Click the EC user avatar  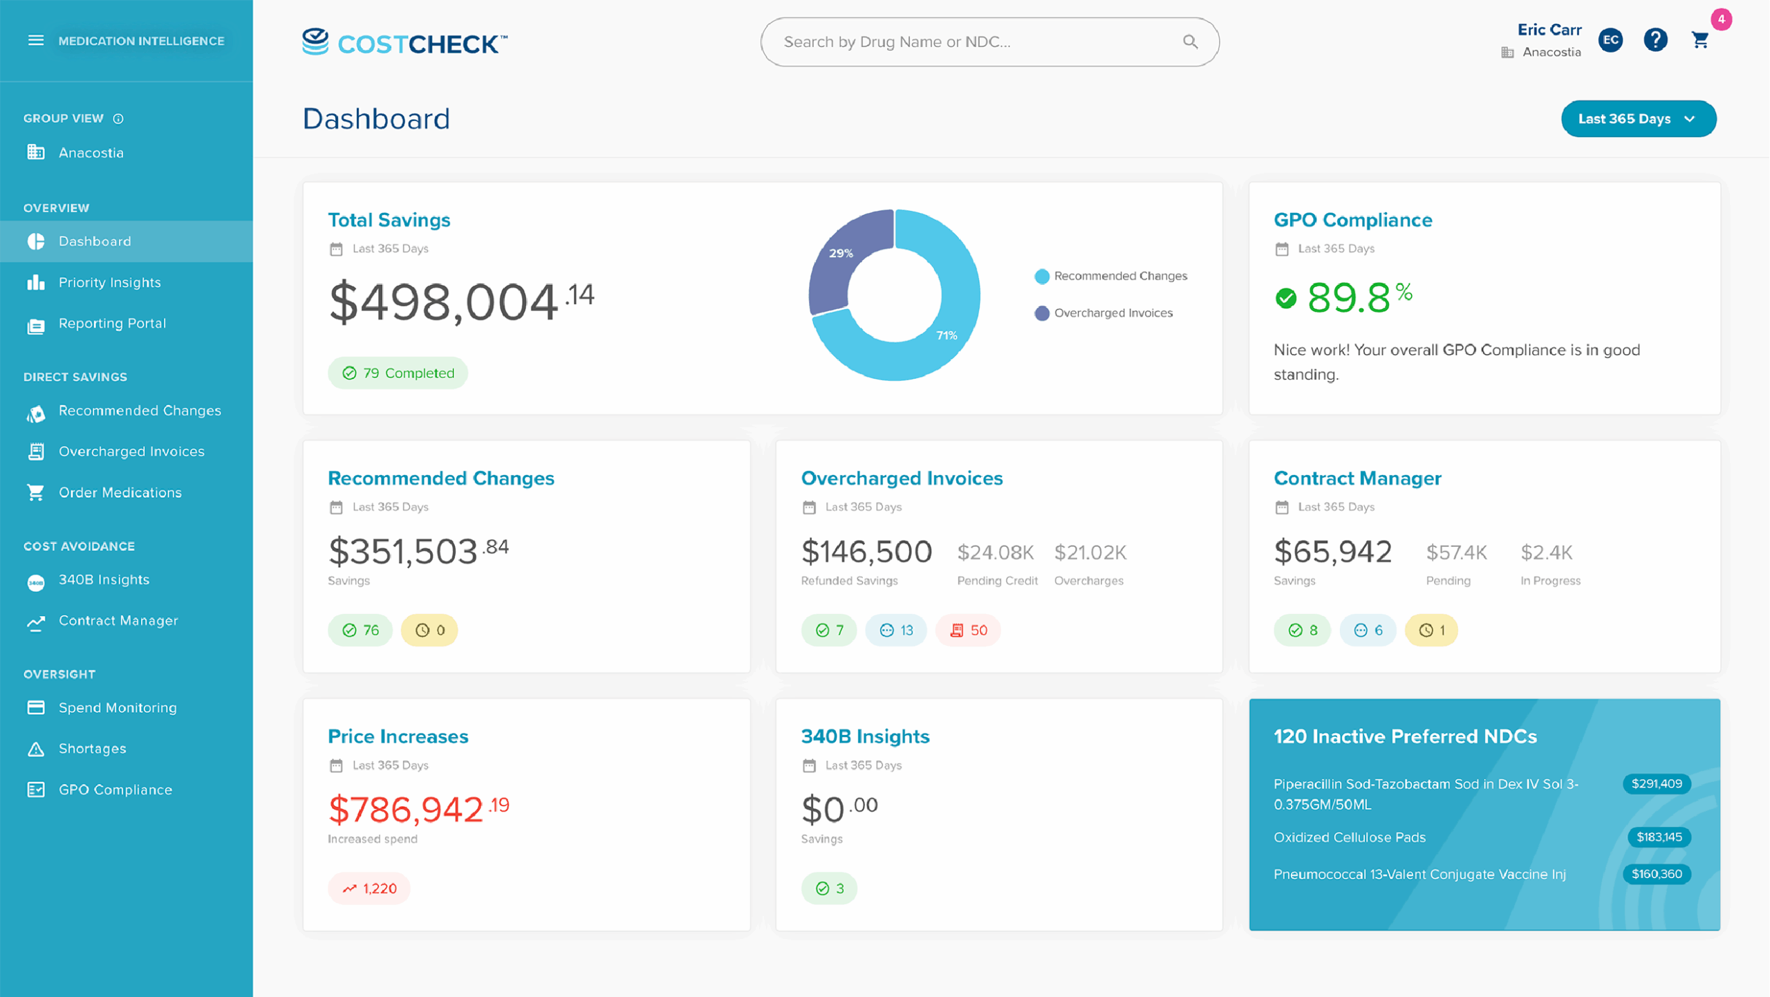1610,40
